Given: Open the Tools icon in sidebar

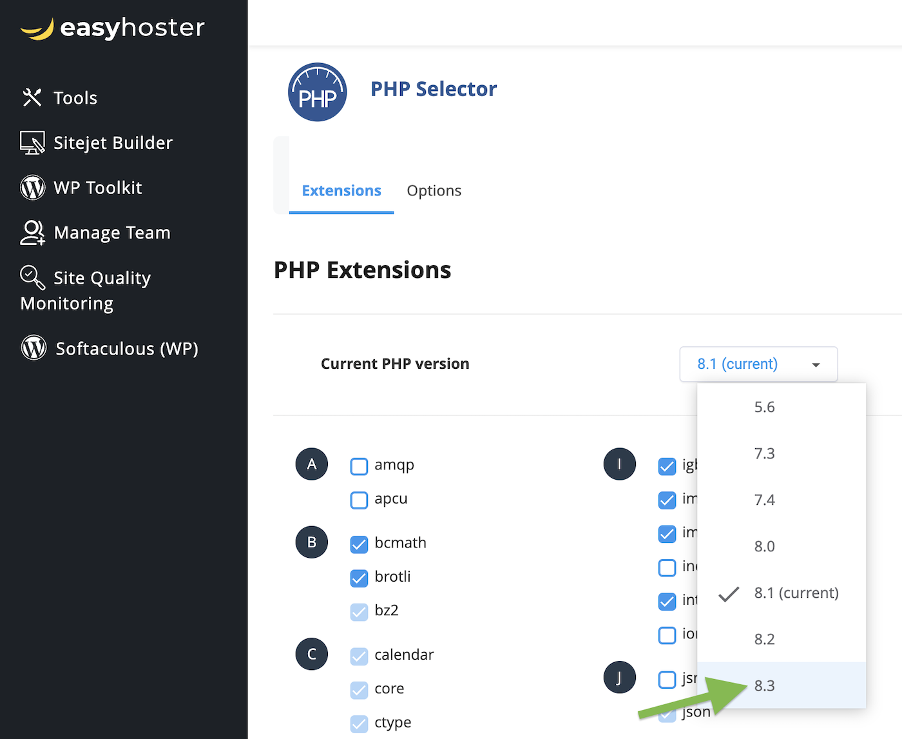Looking at the screenshot, I should tap(32, 98).
